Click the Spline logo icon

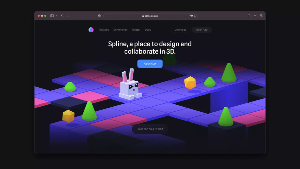click(91, 30)
